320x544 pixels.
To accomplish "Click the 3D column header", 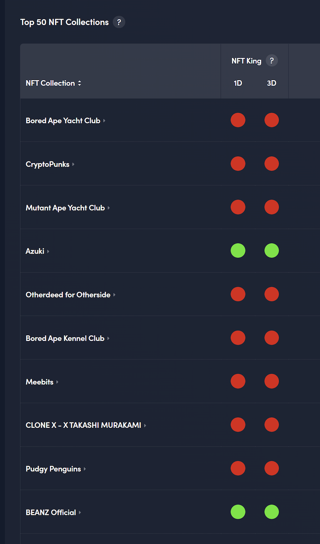I will (271, 83).
